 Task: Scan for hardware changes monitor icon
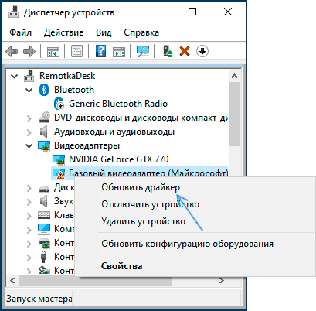pos(143,51)
